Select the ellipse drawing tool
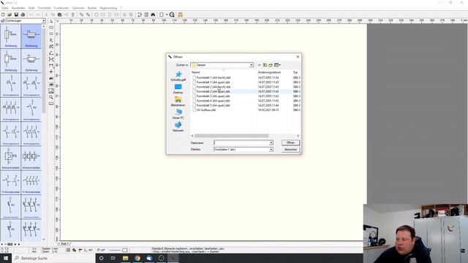The image size is (468, 263). 51,34
